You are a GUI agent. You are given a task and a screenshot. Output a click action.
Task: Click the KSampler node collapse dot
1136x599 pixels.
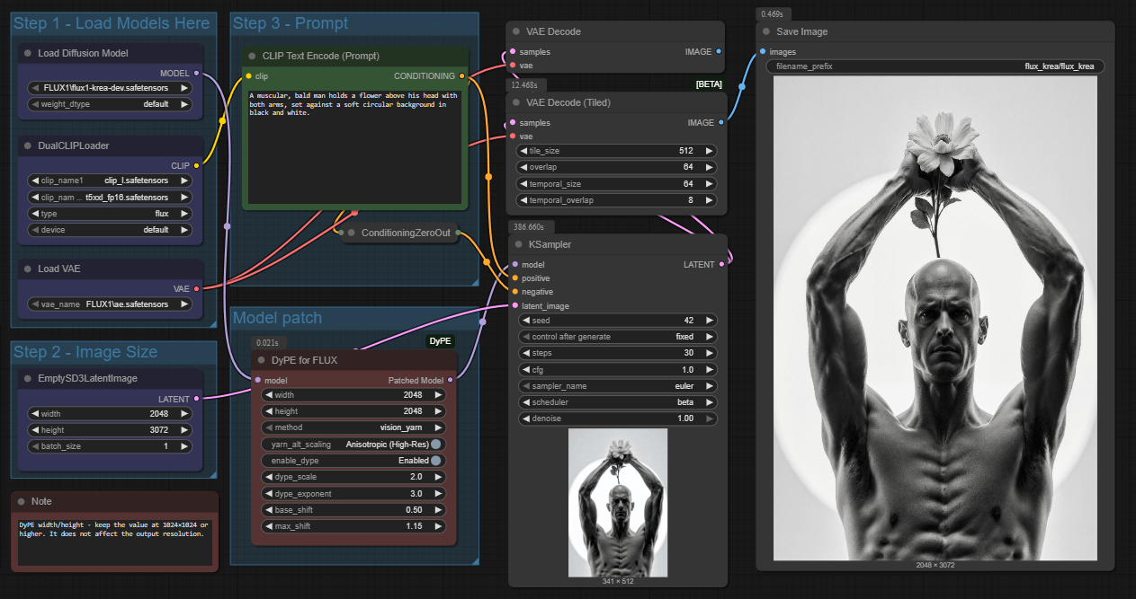[516, 244]
